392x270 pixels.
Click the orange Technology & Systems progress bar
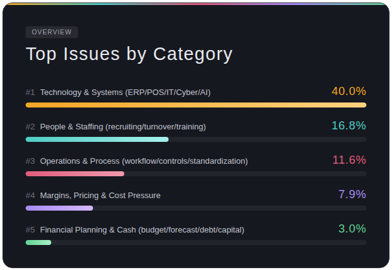(195, 105)
